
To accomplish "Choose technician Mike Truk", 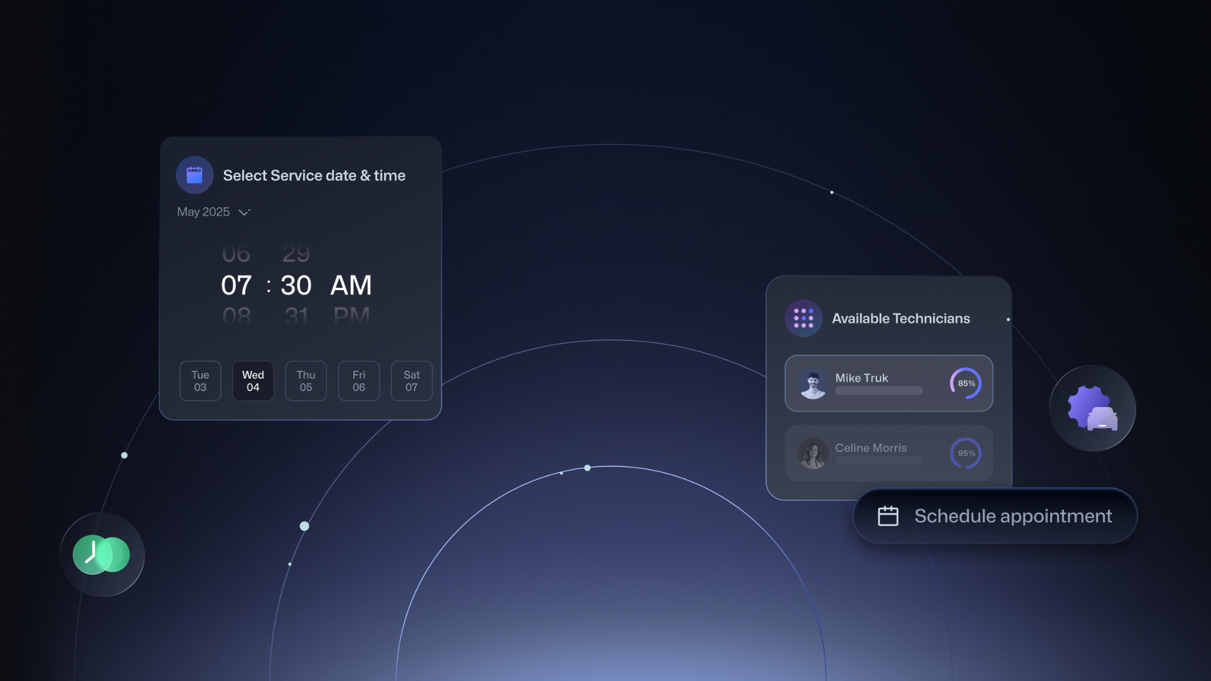I will click(889, 383).
